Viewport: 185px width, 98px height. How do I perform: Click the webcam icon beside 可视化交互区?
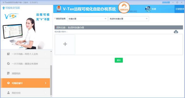(x=4, y=8)
